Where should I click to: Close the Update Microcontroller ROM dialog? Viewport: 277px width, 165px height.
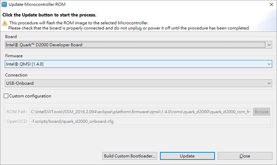pyautogui.click(x=272, y=4)
